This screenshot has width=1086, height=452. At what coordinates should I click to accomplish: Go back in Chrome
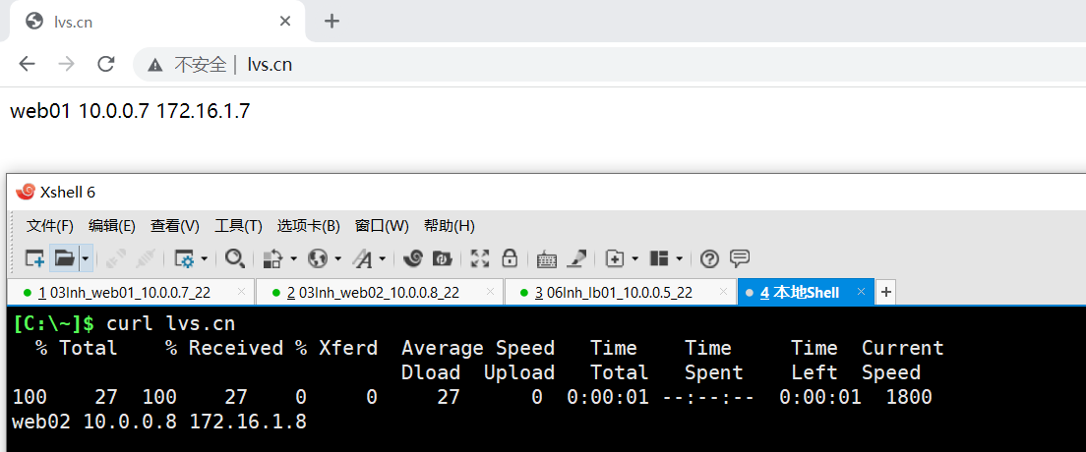pyautogui.click(x=27, y=65)
